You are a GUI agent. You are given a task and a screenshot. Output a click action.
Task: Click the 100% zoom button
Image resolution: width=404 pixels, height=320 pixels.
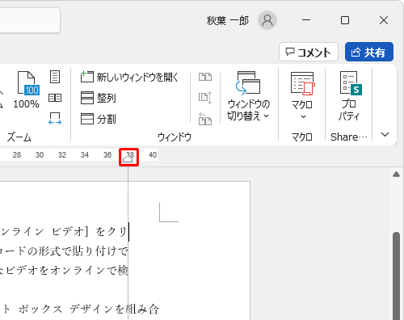27,90
